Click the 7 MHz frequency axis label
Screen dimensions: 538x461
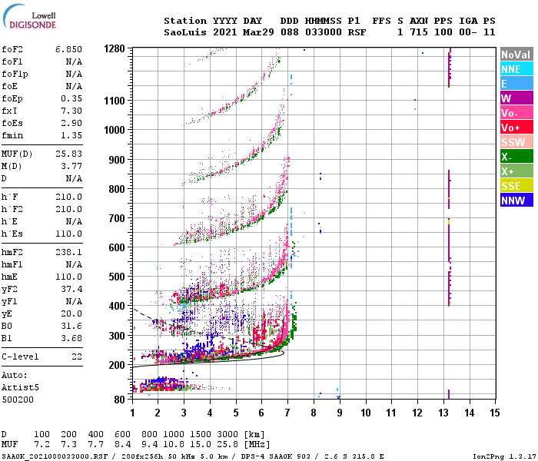tap(287, 413)
